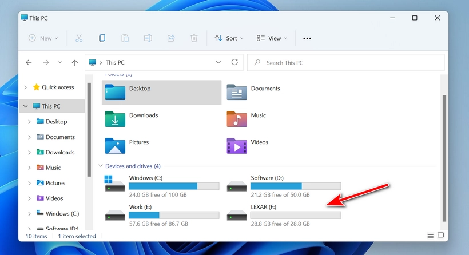The width and height of the screenshot is (469, 255).
Task: Refresh the This PC view
Action: tap(235, 62)
